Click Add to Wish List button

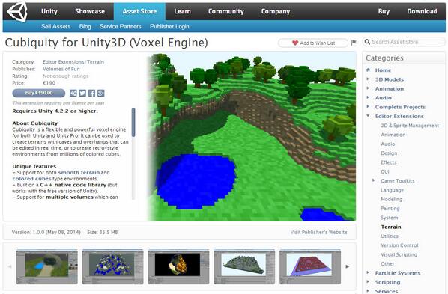pyautogui.click(x=313, y=43)
